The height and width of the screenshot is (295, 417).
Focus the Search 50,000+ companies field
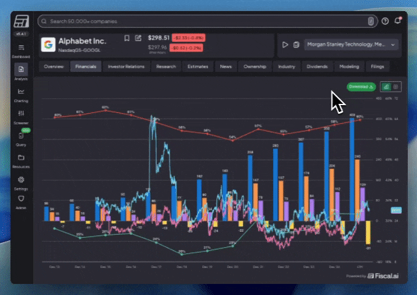207,22
